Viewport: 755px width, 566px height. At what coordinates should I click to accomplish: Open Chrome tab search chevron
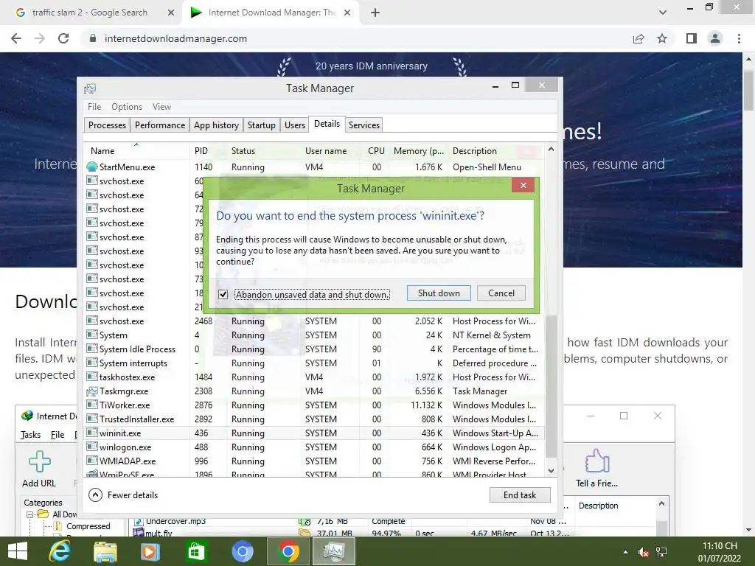click(663, 13)
